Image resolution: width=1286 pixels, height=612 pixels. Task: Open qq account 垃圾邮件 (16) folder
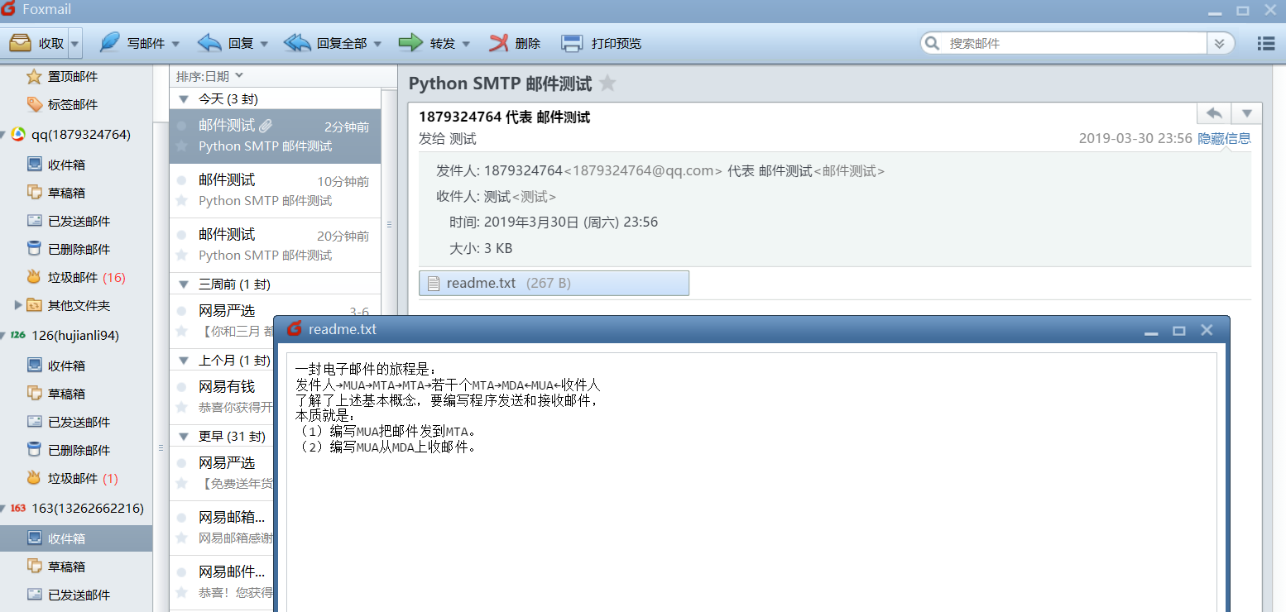point(76,277)
